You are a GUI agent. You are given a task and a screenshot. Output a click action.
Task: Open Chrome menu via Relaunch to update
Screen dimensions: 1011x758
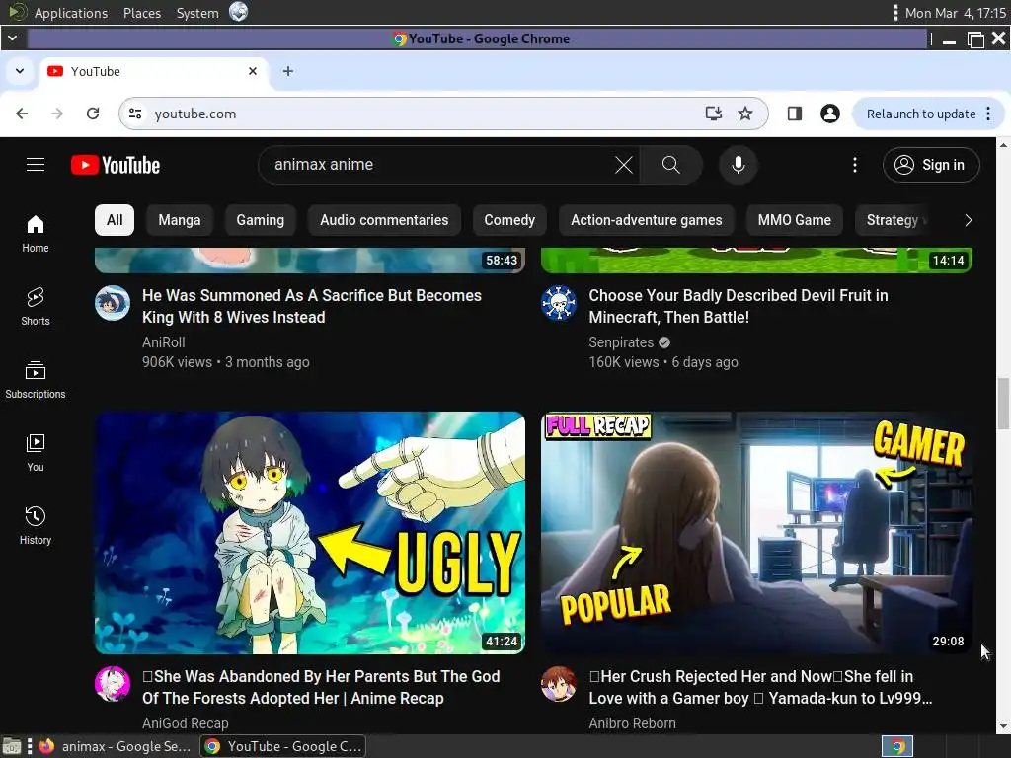(928, 114)
